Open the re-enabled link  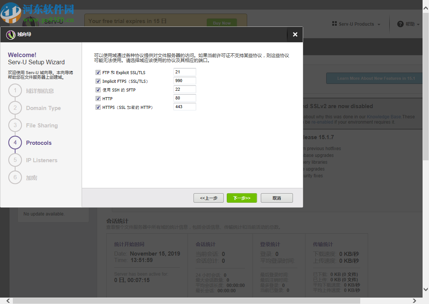click(322, 122)
